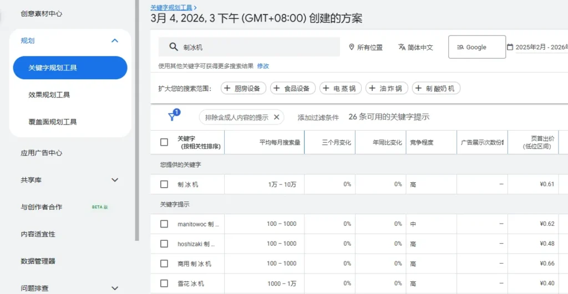Screen dimensions: 568x294
Task: Click keyword text 雪花冰机
Action: tap(191, 283)
